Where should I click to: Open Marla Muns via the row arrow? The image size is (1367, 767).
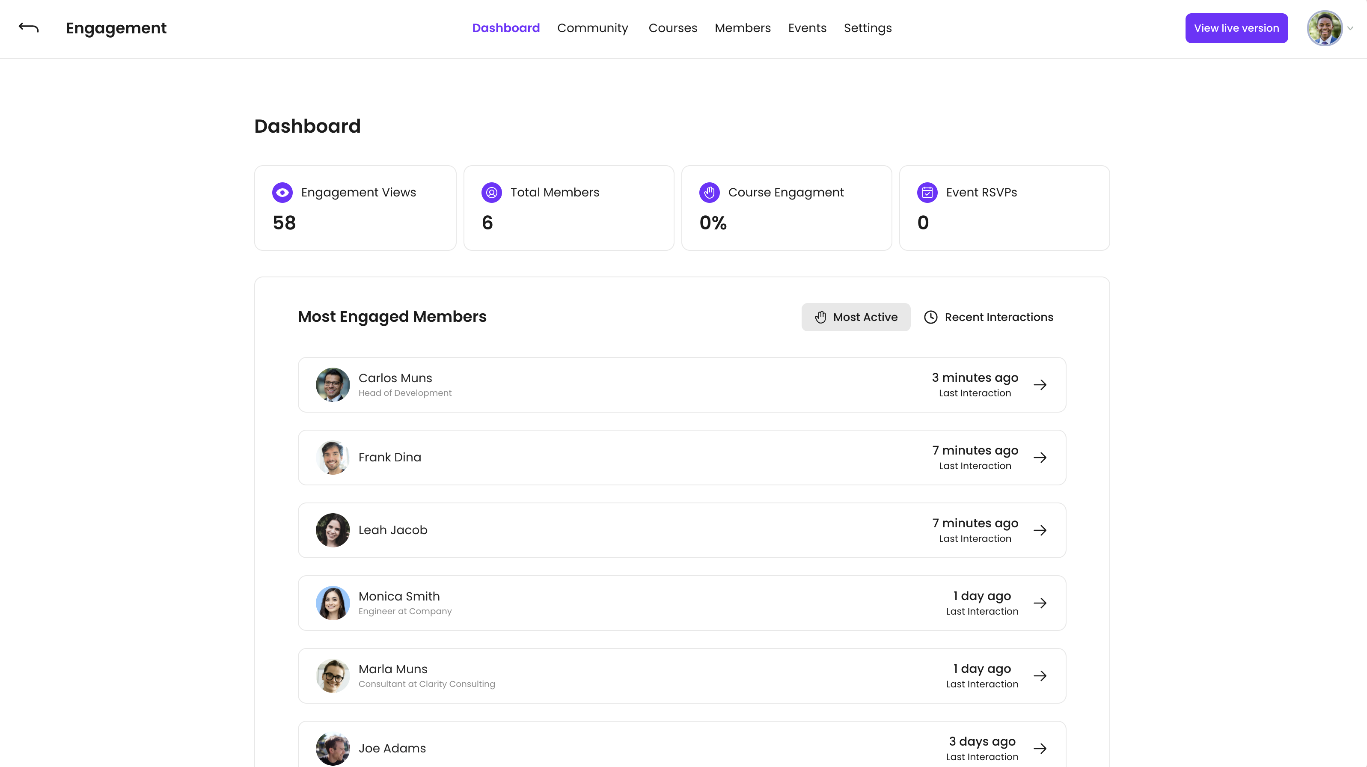coord(1040,676)
